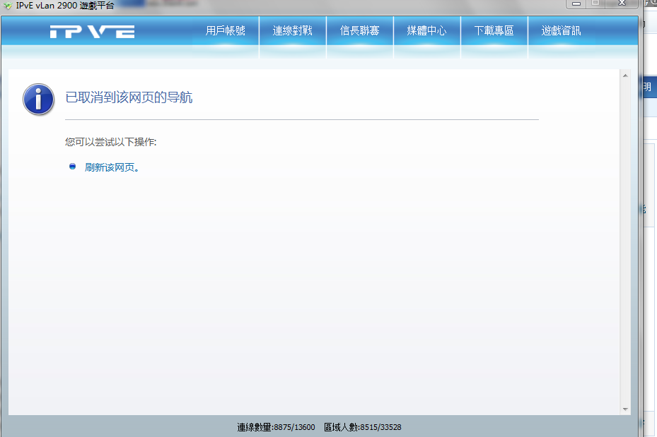
Task: Click the 您可以尝试以下操作 text
Action: 110,142
